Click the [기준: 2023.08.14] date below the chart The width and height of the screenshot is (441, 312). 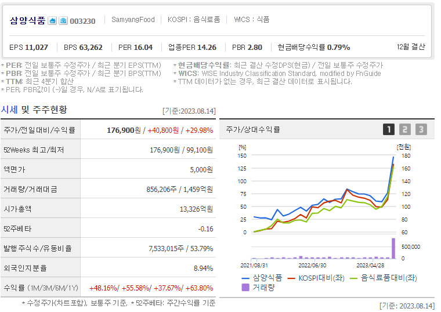point(407,306)
